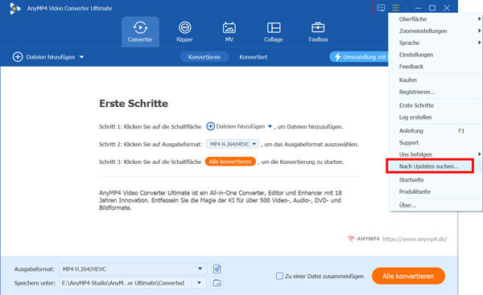
Task: Click the output format settings icon
Action: pyautogui.click(x=217, y=268)
